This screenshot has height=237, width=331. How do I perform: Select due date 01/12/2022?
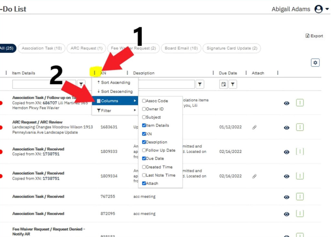coord(230,127)
